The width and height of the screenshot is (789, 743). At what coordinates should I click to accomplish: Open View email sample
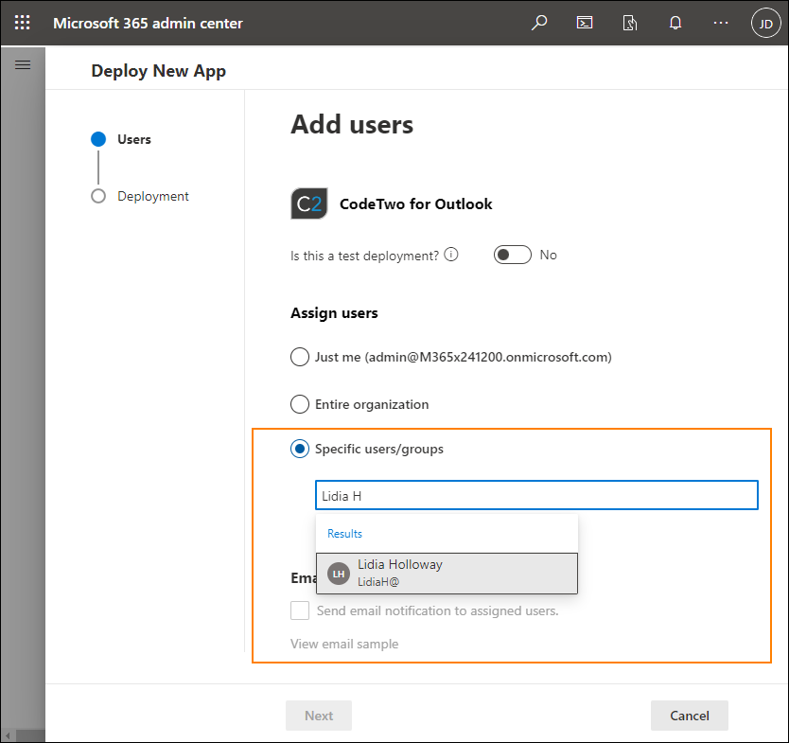[343, 643]
